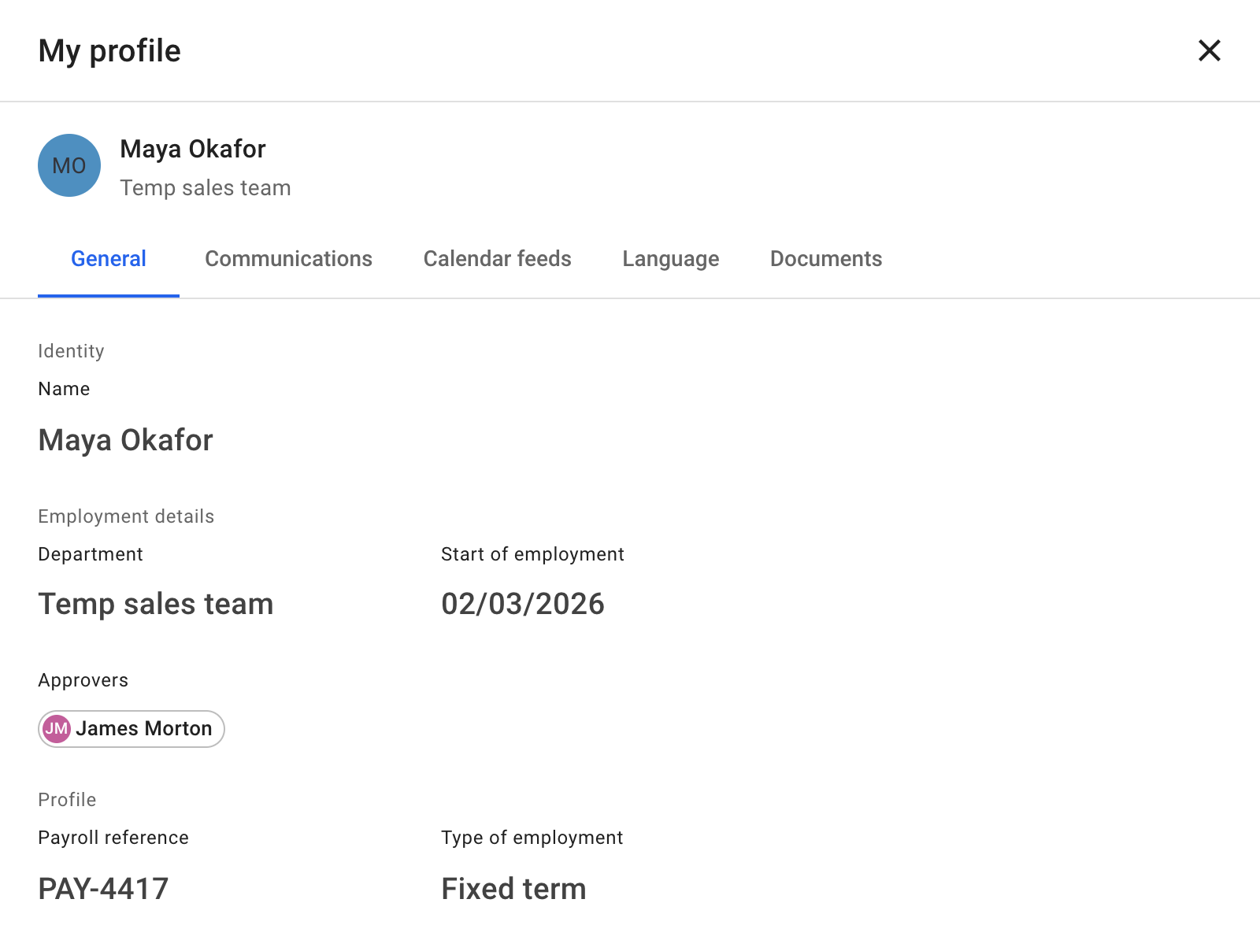Viewport: 1260px width, 951px height.
Task: Click the Temp sales team subtitle under the name
Action: [x=206, y=188]
